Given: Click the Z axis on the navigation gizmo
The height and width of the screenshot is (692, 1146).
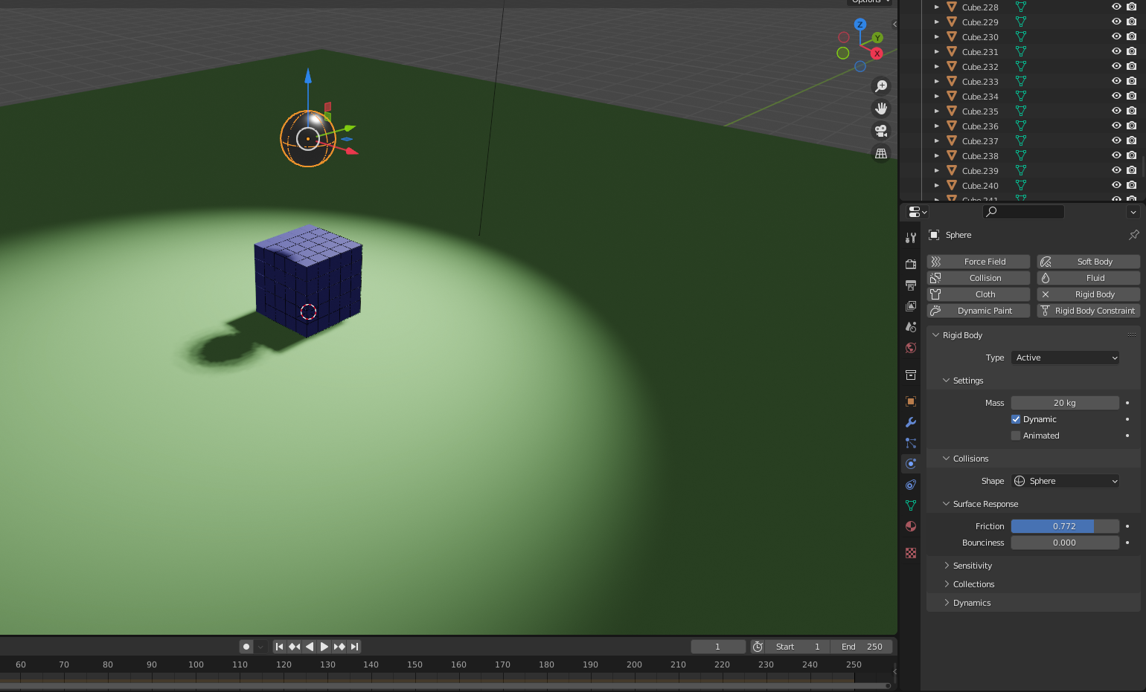Looking at the screenshot, I should (860, 25).
